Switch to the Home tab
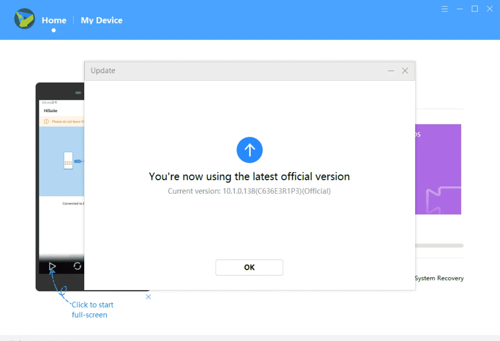Screen dimensions: 500x341 point(54,20)
